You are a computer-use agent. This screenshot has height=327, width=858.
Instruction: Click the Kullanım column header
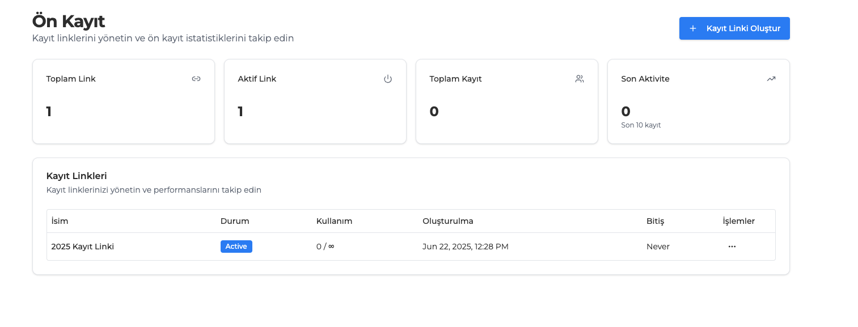334,221
